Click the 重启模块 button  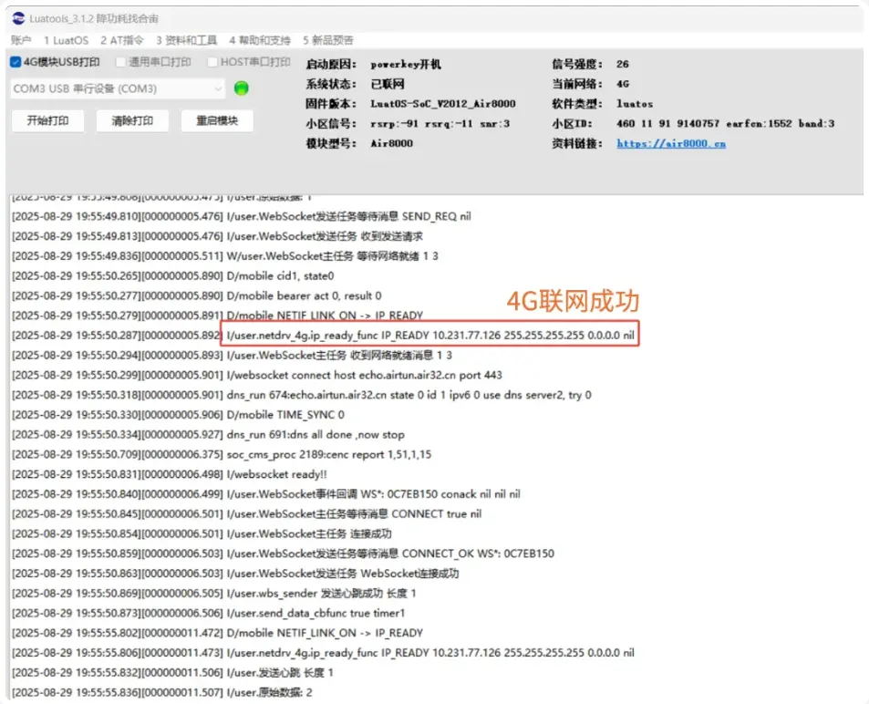tap(217, 121)
